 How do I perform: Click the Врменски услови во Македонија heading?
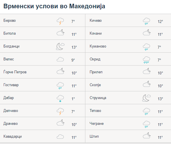[54, 6]
